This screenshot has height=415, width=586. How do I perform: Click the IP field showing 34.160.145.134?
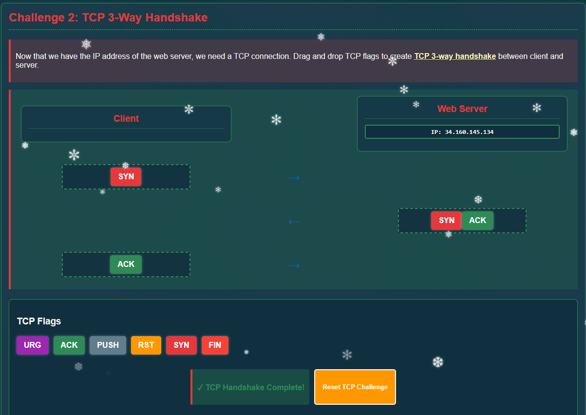click(462, 132)
